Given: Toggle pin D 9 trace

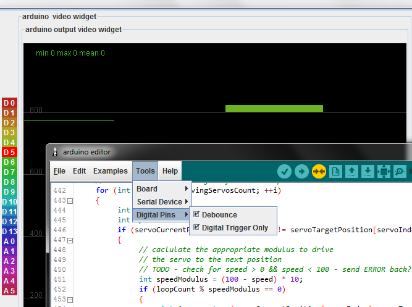Looking at the screenshot, I should 9,192.
